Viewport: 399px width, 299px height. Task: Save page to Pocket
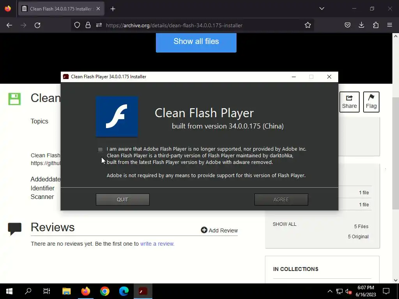point(347,25)
